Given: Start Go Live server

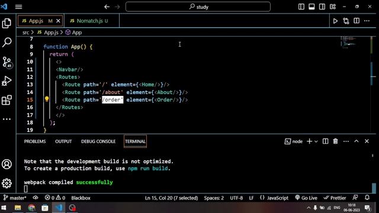Looking at the screenshot, I should [306, 198].
